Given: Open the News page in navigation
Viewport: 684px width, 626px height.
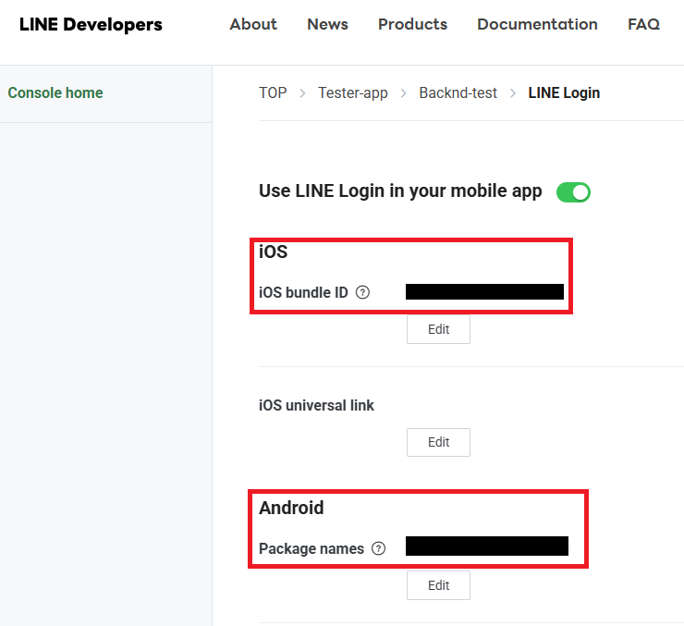Looking at the screenshot, I should [327, 25].
